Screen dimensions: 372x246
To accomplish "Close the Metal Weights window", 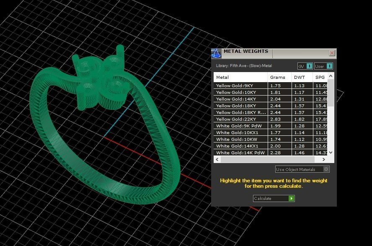I will tap(332, 53).
